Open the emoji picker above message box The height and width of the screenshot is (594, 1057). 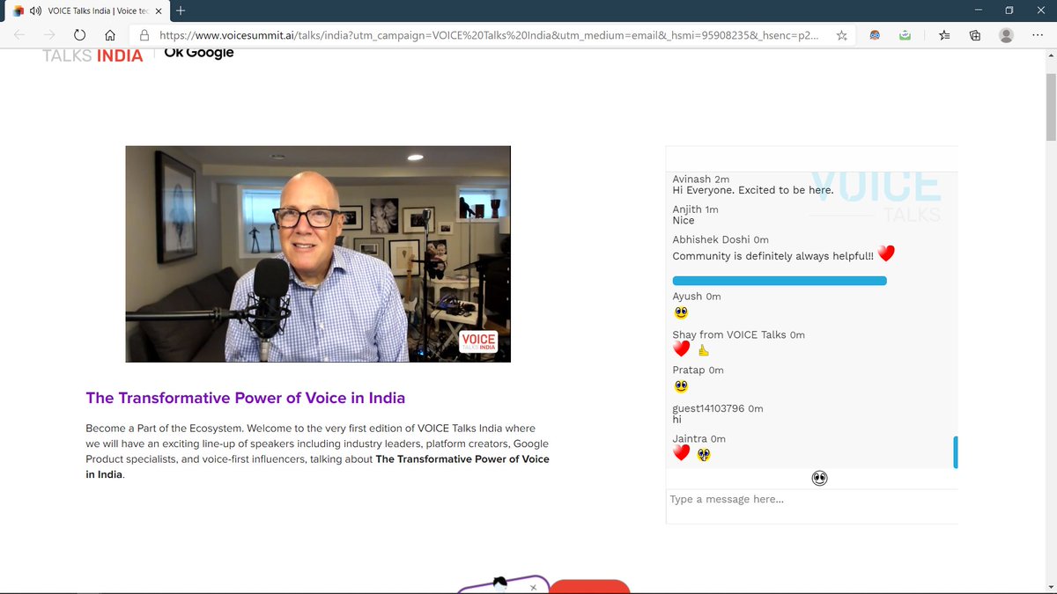820,478
